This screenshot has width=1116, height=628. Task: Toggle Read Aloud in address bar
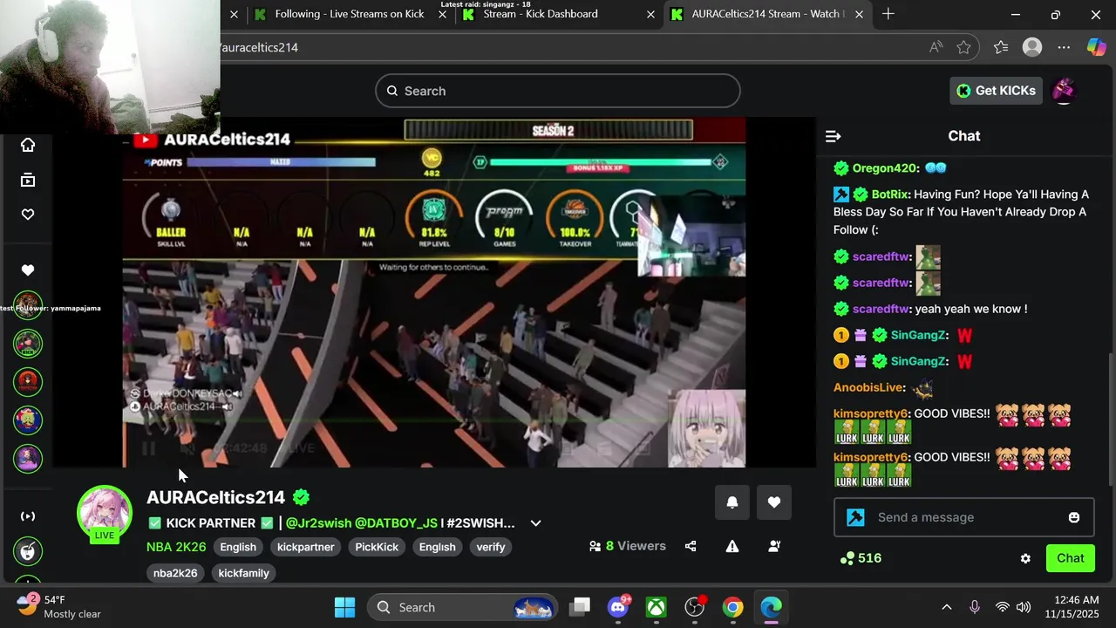tap(936, 47)
